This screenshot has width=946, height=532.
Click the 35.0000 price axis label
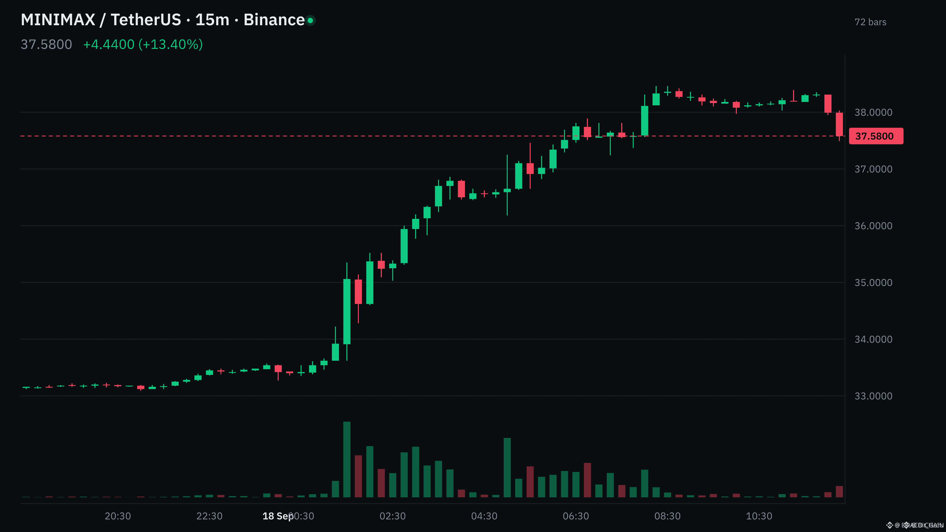(873, 283)
